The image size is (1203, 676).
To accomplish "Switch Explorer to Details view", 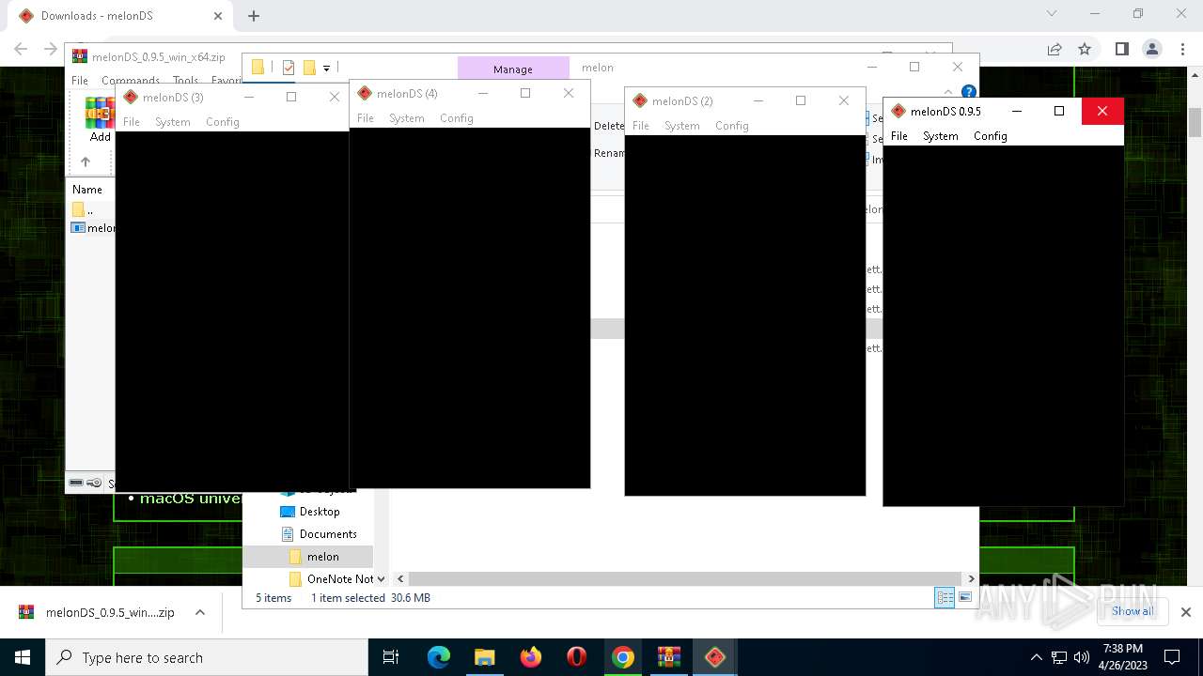I will click(945, 598).
